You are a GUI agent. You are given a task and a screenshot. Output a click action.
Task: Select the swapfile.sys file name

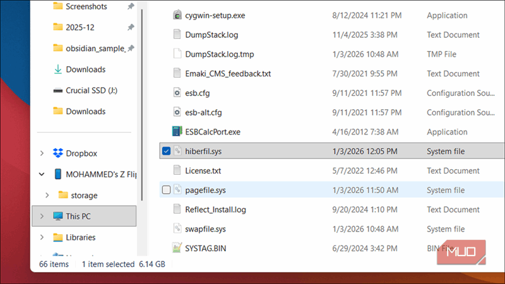(x=205, y=228)
